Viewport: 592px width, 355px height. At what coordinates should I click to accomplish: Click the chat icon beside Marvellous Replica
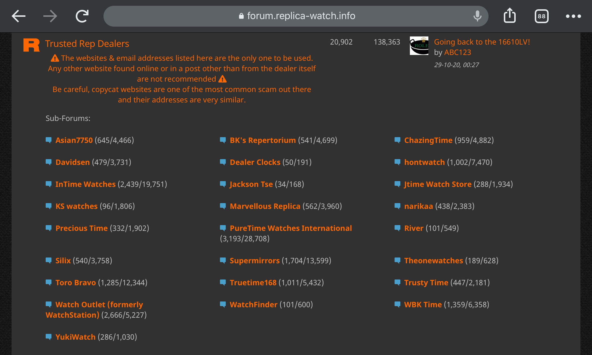pos(223,206)
